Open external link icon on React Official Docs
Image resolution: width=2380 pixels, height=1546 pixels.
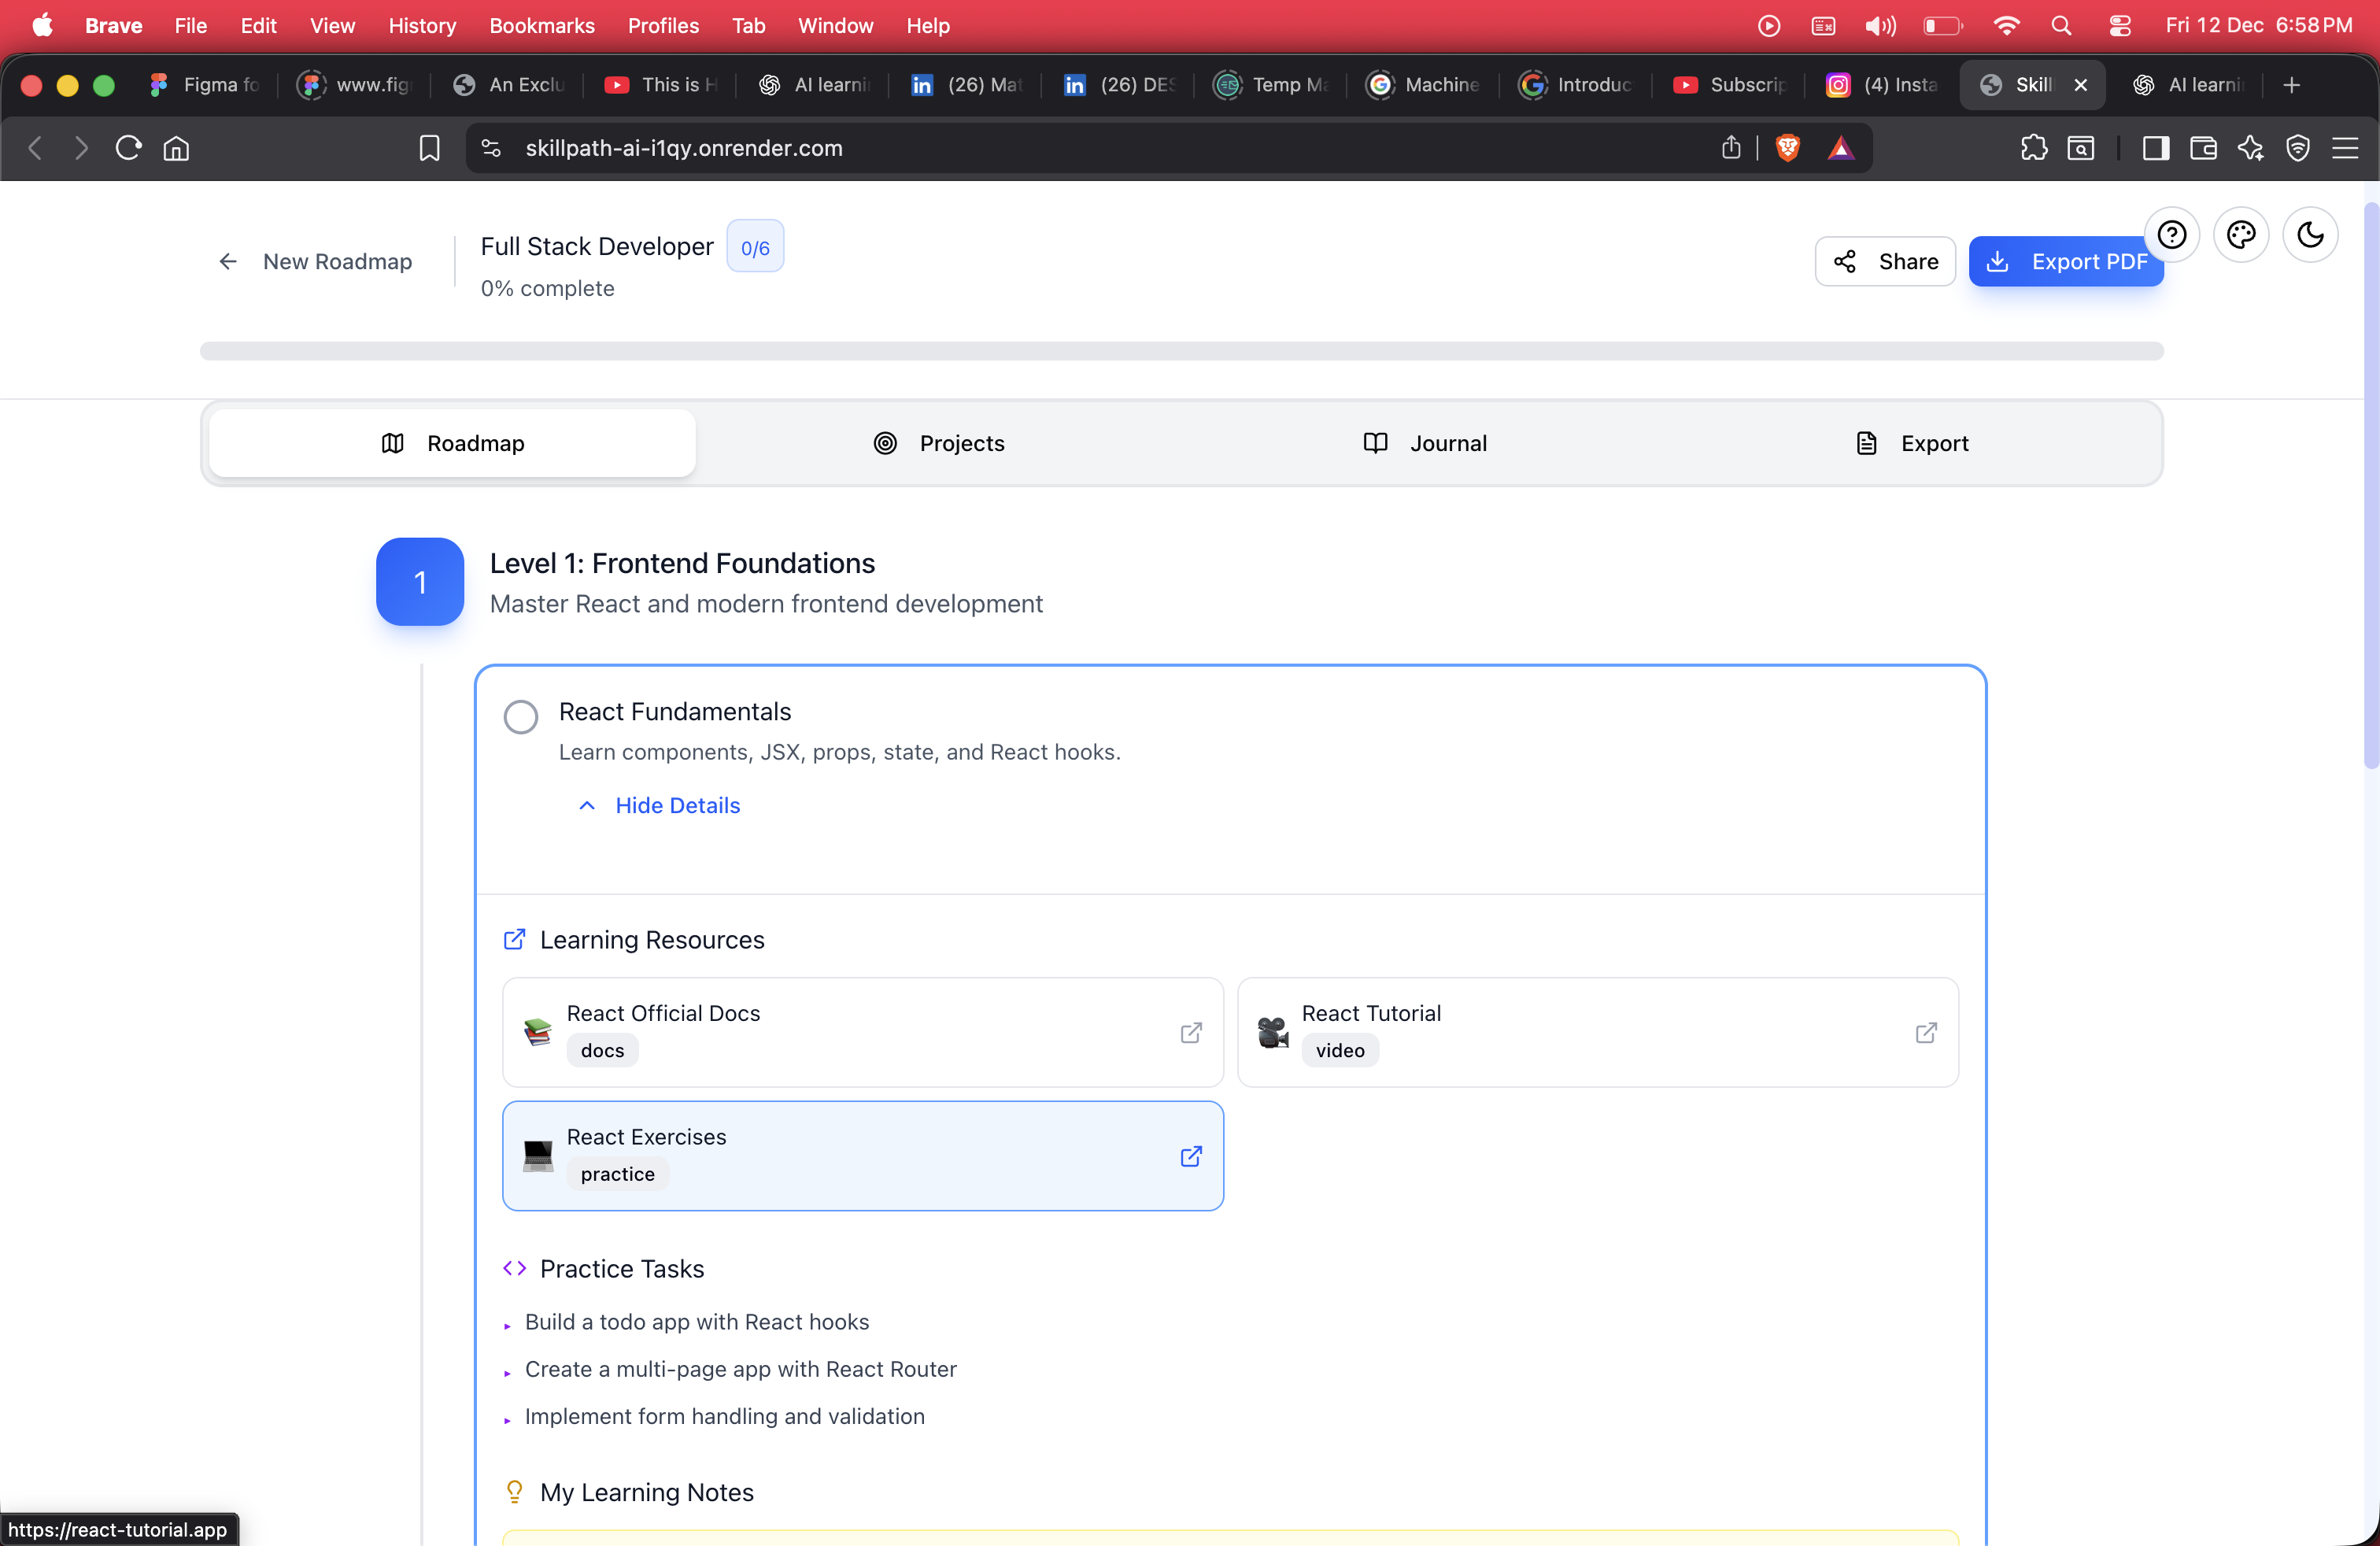(1190, 1032)
